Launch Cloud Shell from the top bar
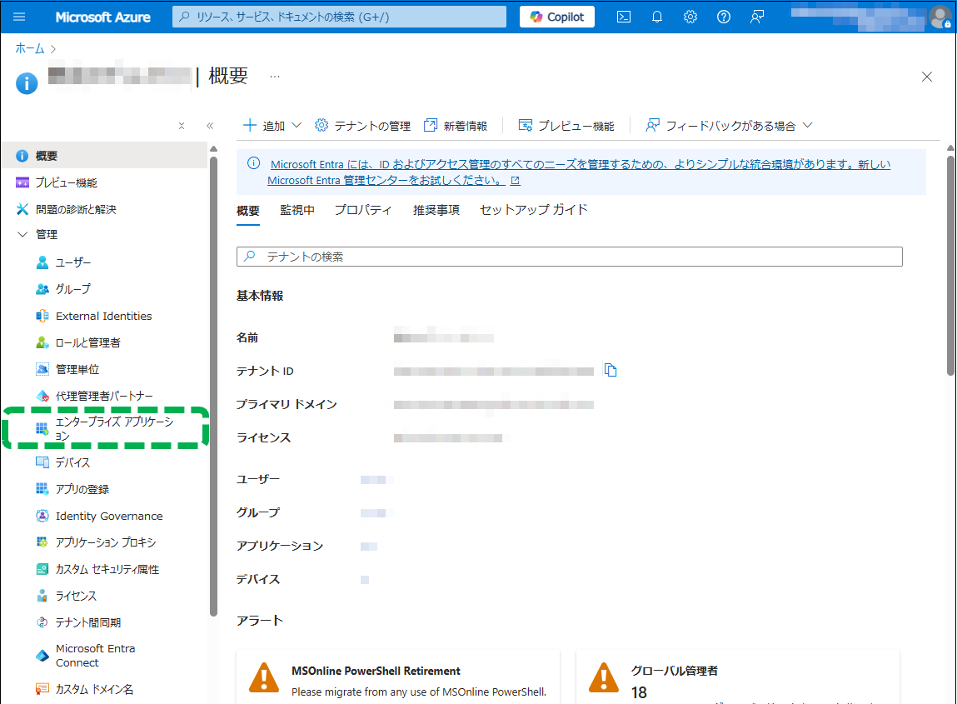 pos(624,17)
